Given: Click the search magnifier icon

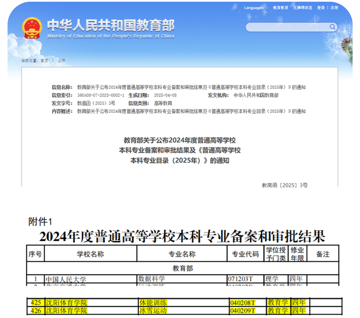Looking at the screenshot, I should (x=333, y=27).
